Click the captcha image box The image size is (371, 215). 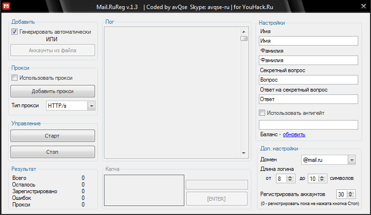tap(144, 190)
